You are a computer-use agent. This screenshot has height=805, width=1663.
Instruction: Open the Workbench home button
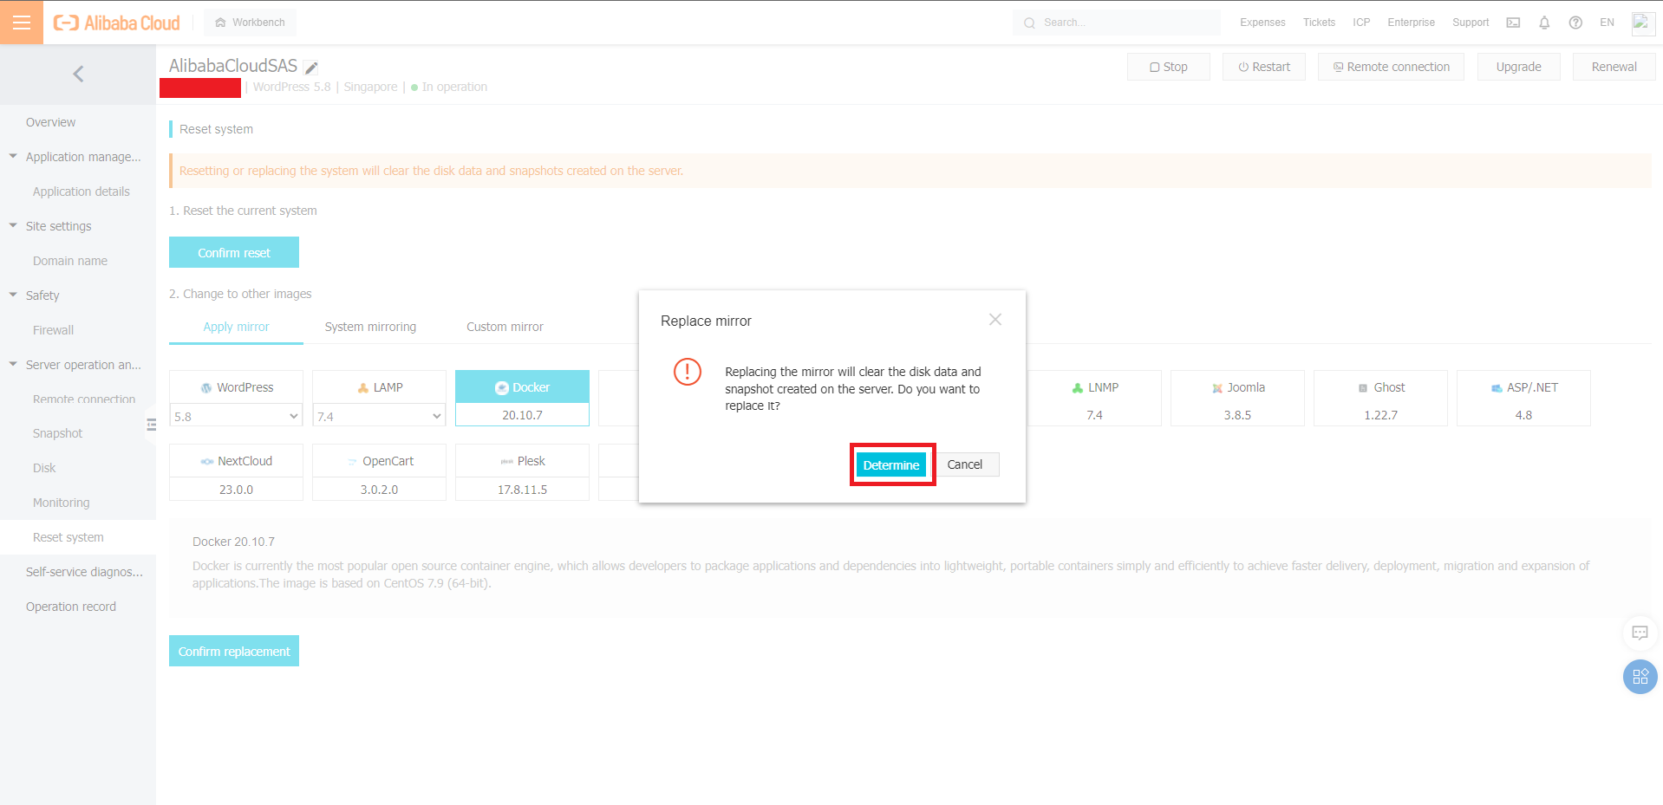[x=250, y=23]
